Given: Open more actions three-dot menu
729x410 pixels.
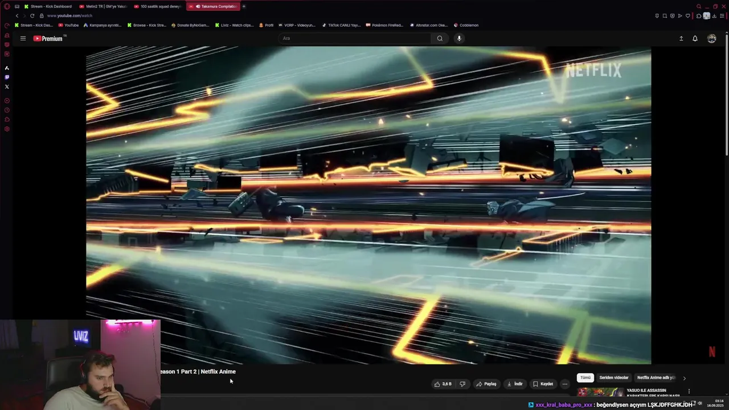Looking at the screenshot, I should coord(564,384).
